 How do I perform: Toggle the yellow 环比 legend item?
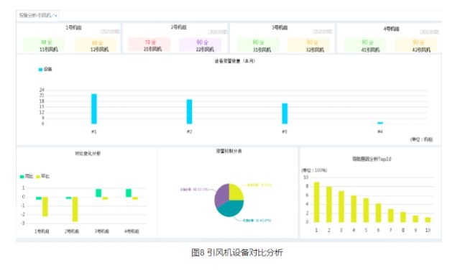click(42, 176)
